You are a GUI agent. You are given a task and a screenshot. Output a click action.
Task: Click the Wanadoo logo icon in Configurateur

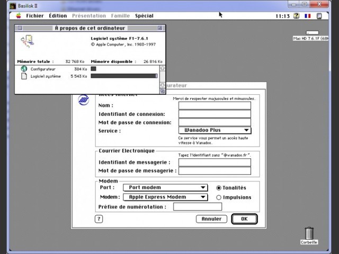(84, 100)
